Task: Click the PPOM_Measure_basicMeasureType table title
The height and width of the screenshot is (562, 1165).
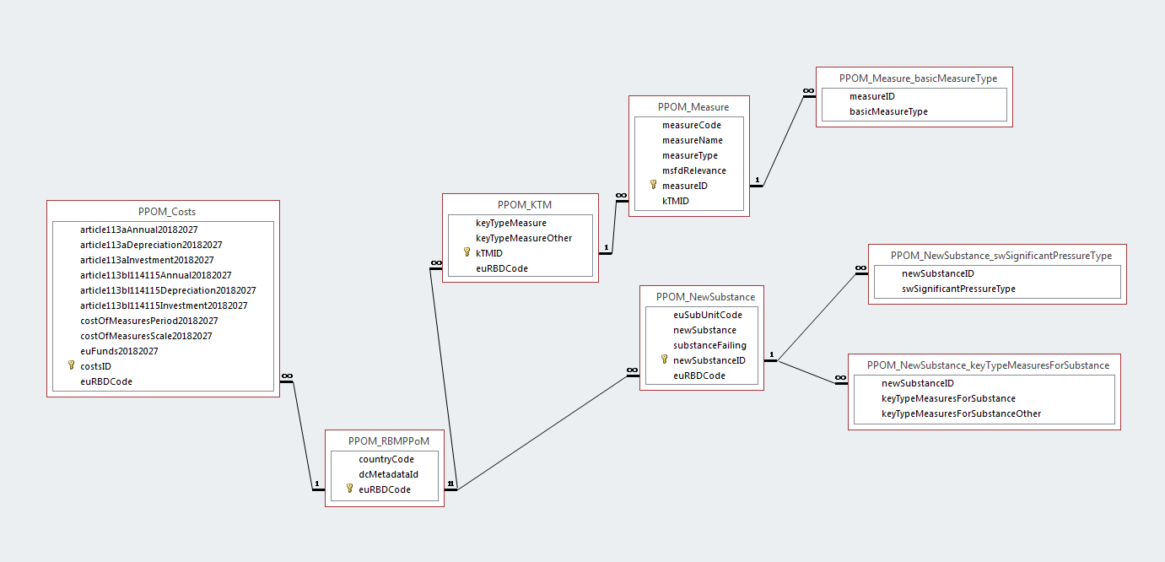Action: click(918, 78)
